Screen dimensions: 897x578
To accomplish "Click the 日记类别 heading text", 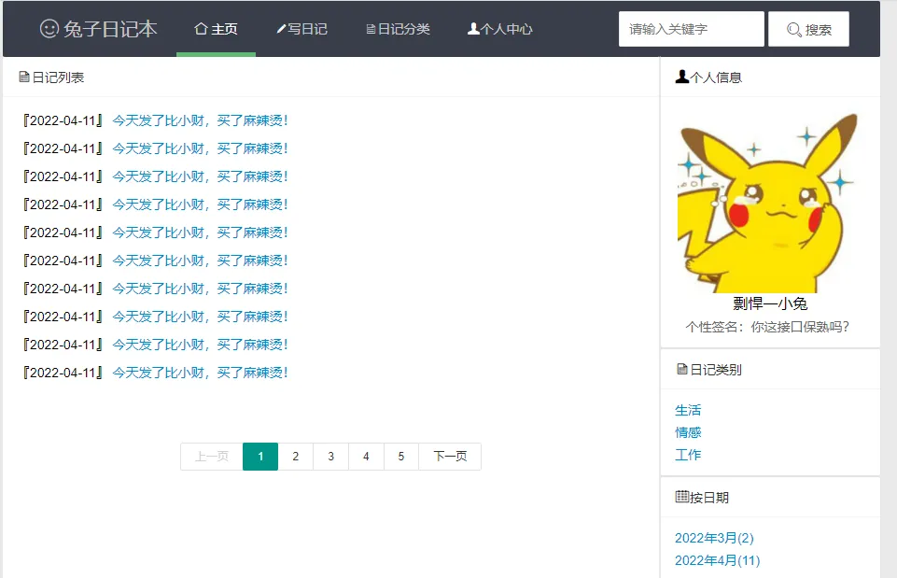I will [716, 370].
